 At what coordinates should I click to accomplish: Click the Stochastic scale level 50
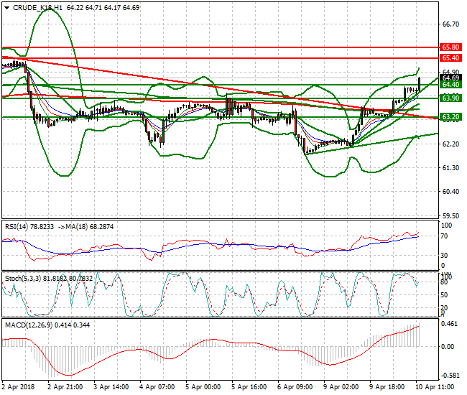(444, 295)
